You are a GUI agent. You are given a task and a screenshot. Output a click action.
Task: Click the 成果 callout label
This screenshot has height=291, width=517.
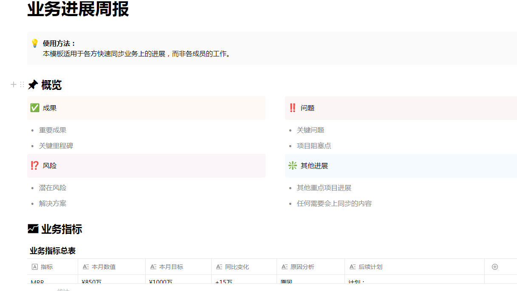click(x=50, y=108)
